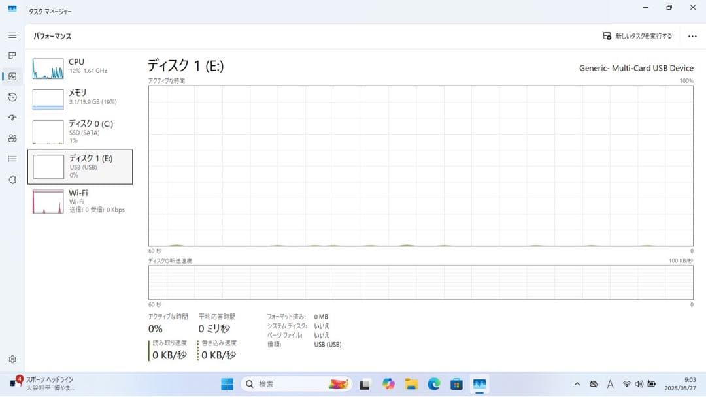
Task: Launch Microsoft Edge from the taskbar
Action: click(x=432, y=384)
